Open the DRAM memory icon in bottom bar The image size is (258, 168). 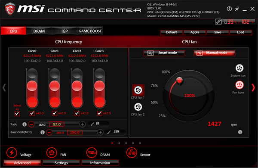click(x=92, y=152)
